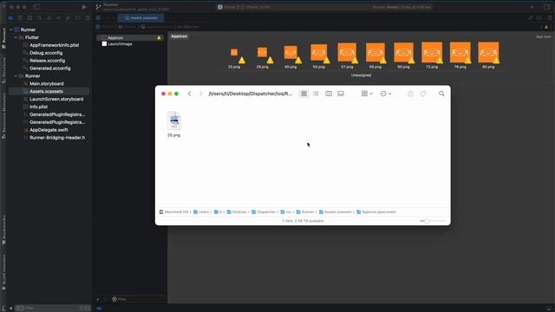Open the Find navigator magnifier icon in Xcode
This screenshot has height=312, width=555.
(x=39, y=17)
